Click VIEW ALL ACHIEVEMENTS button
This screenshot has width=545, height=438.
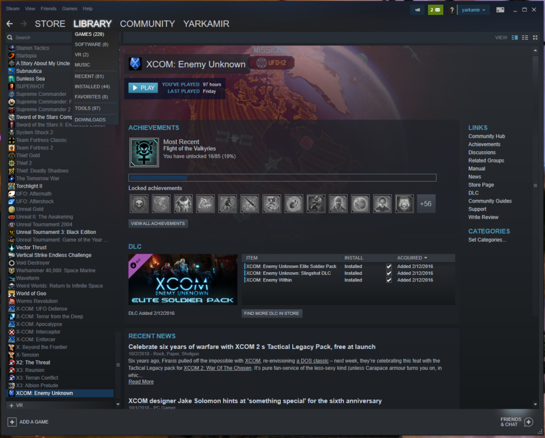tap(158, 223)
